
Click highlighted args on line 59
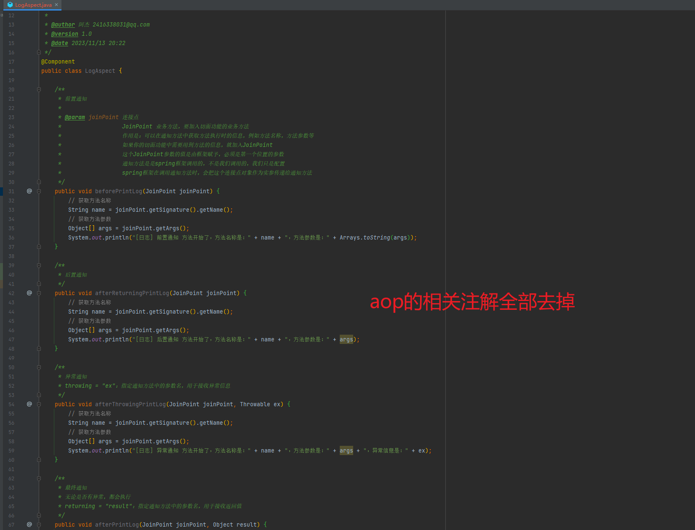[346, 451]
